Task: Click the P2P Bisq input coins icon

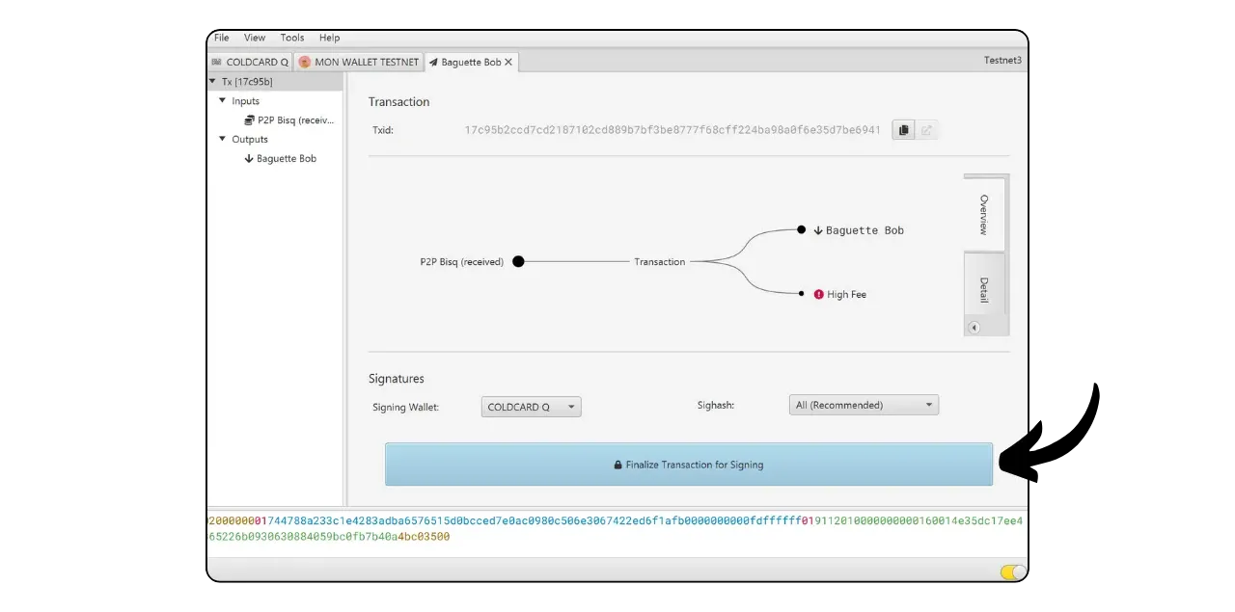Action: pos(249,120)
